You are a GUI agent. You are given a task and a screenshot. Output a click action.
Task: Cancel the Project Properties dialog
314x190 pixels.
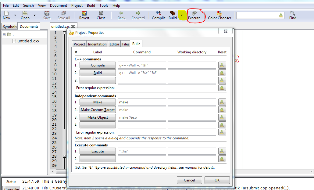pyautogui.click(x=189, y=180)
